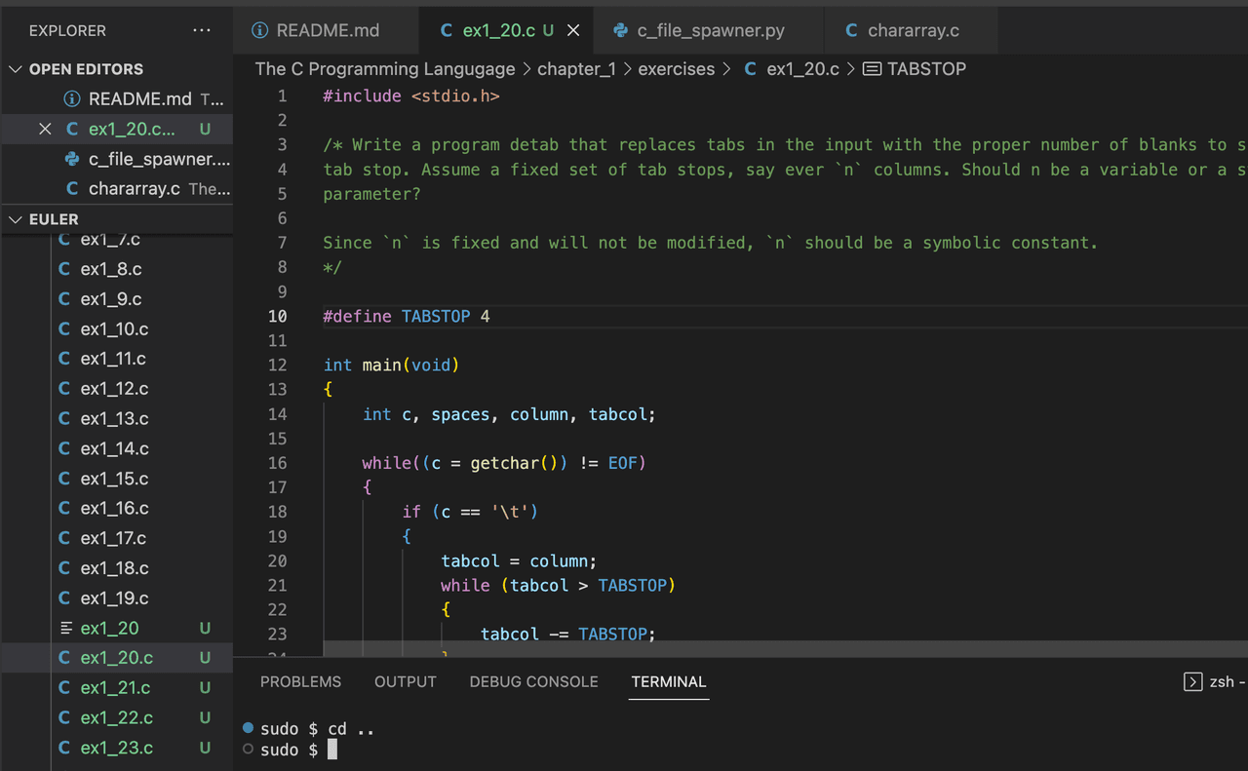Viewport: 1248px width, 771px height.
Task: Open file ex1_10.c in explorer
Action: [115, 328]
